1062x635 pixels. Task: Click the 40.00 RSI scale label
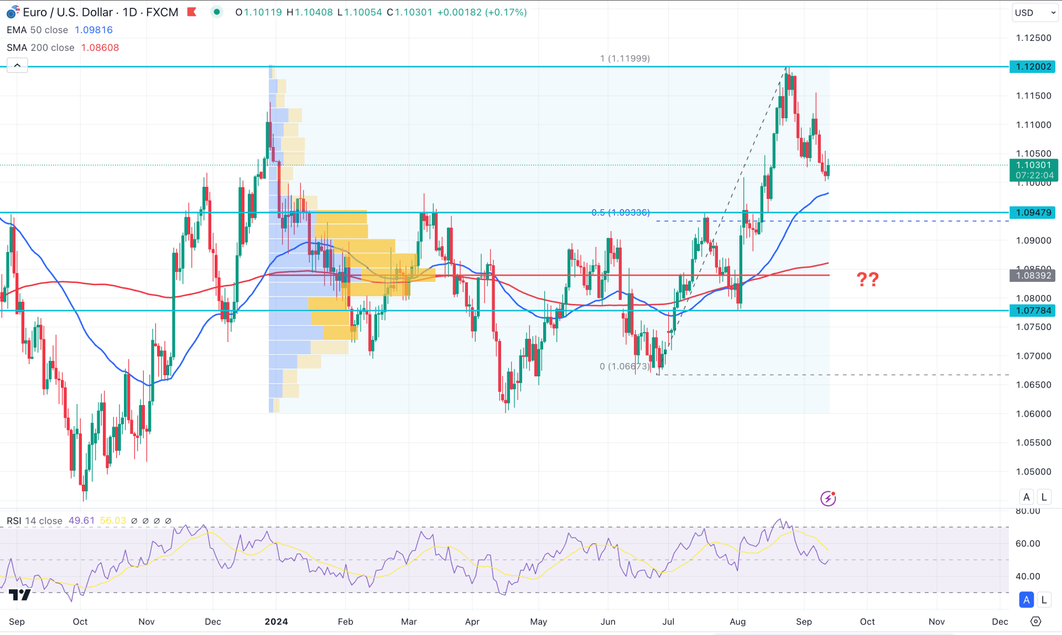(1028, 576)
